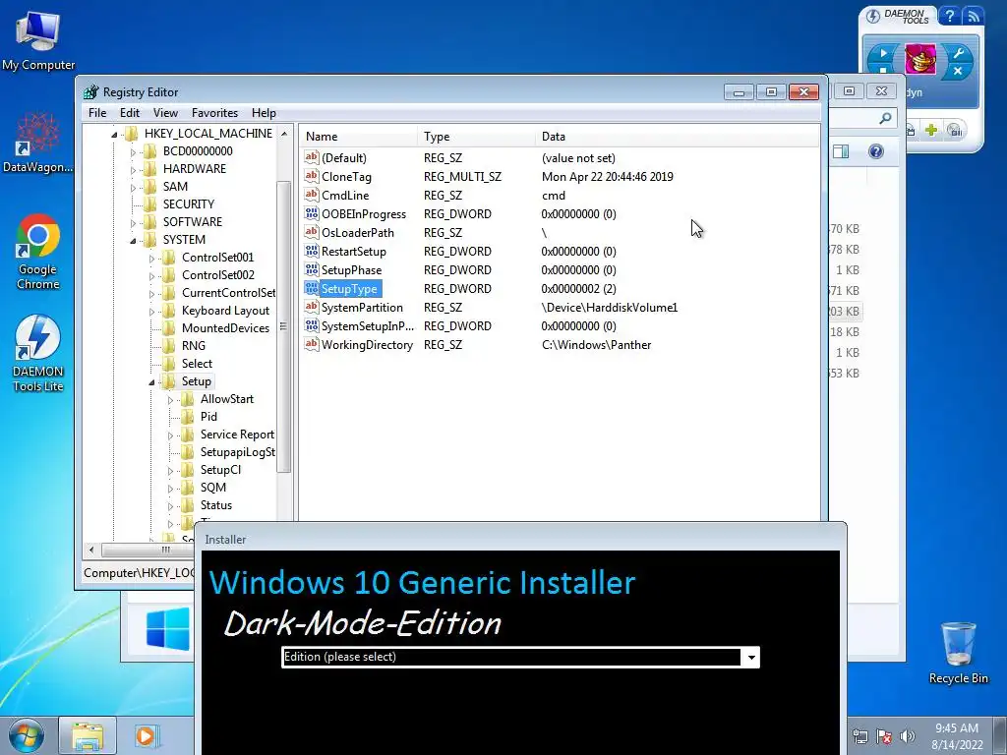The image size is (1007, 755).
Task: Open My Computer desktop icon
Action: point(38,41)
